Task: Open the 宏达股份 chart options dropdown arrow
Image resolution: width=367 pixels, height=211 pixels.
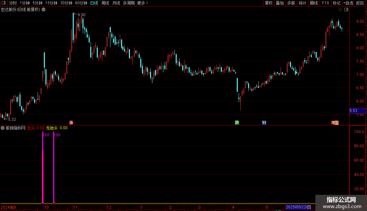Action: 44,10
